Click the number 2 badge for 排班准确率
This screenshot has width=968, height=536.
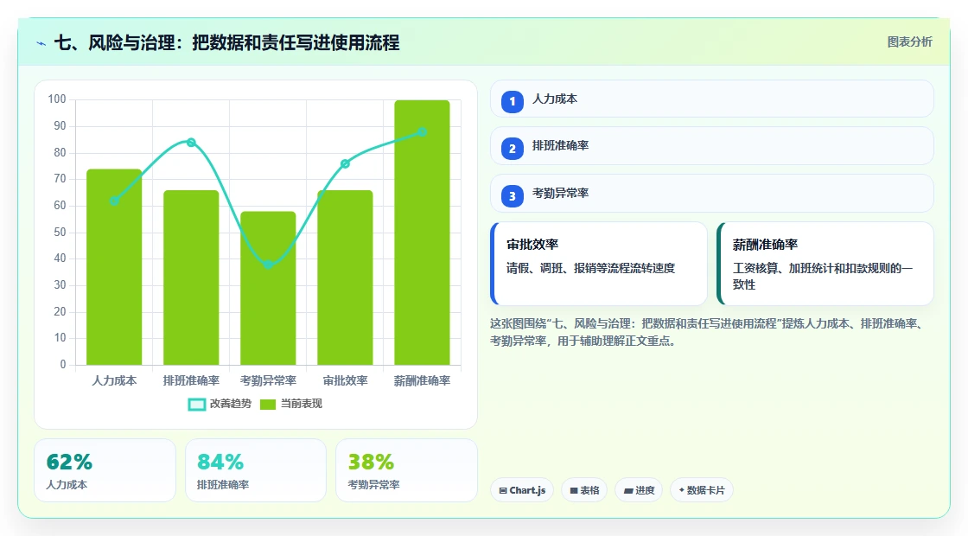tap(513, 149)
